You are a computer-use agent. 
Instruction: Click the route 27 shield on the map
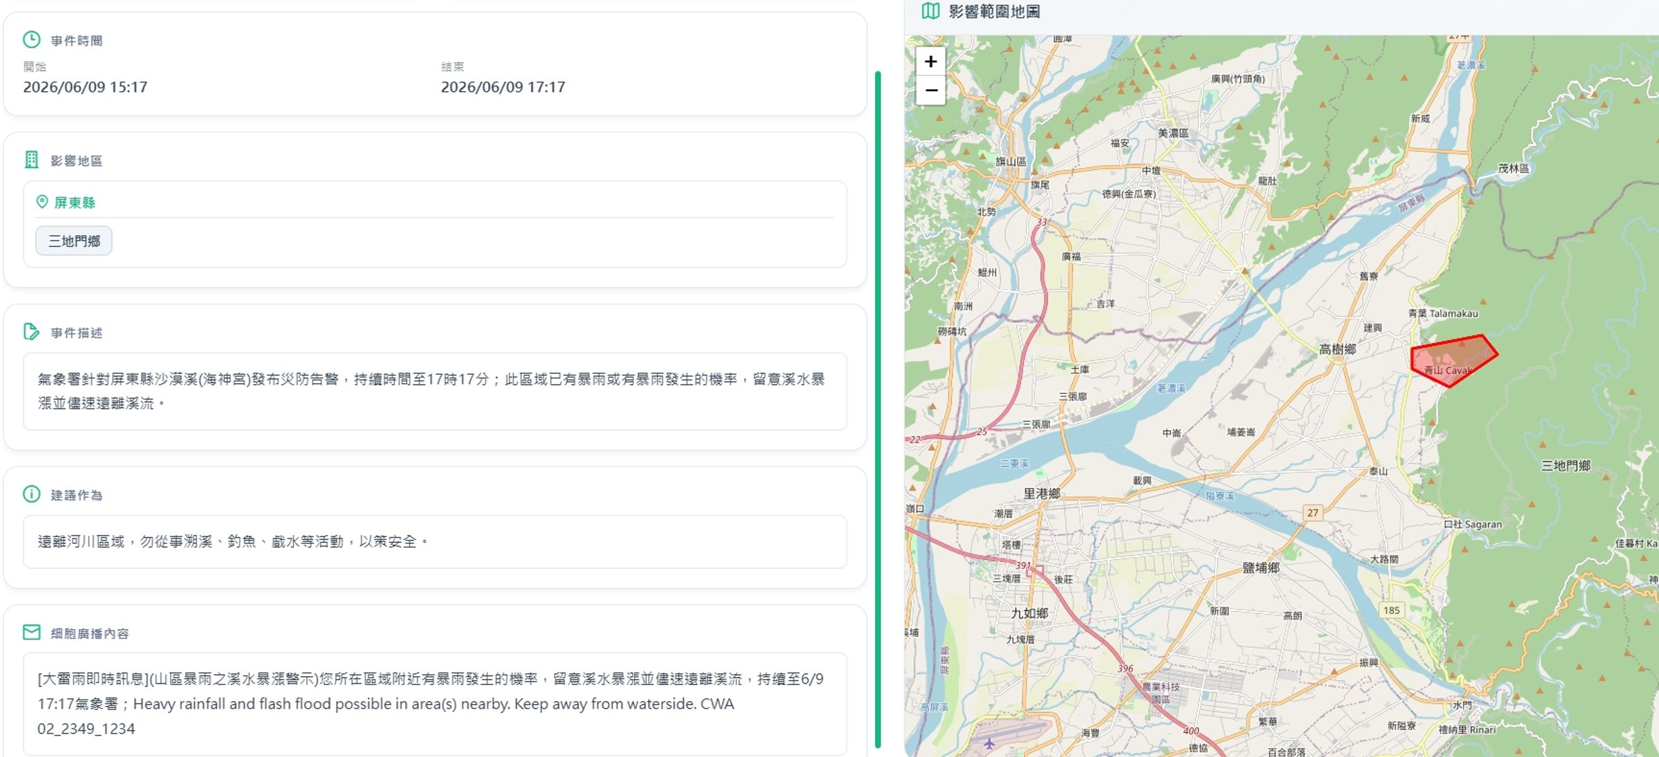tap(1313, 512)
